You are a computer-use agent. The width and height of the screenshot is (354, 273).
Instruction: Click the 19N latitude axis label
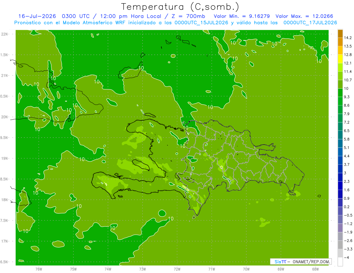tap(4, 158)
